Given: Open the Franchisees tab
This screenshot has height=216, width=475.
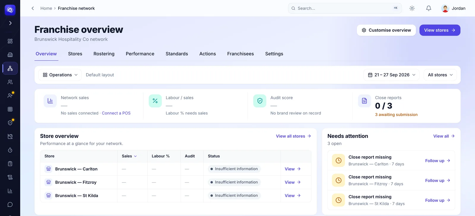Looking at the screenshot, I should click(240, 54).
